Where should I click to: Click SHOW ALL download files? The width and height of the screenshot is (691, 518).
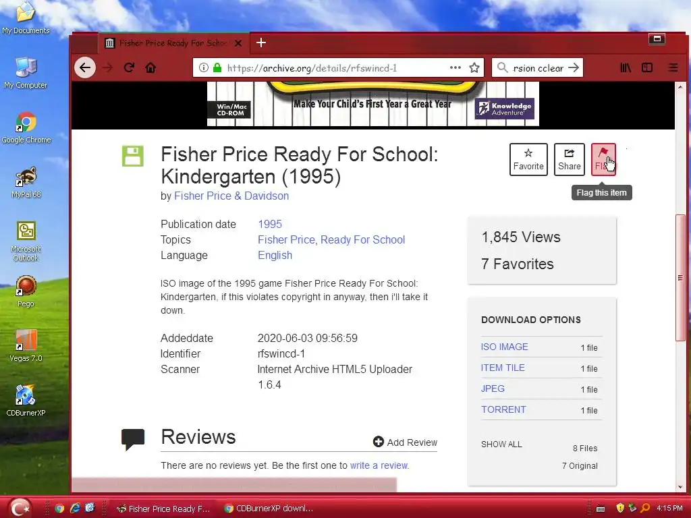pos(501,444)
